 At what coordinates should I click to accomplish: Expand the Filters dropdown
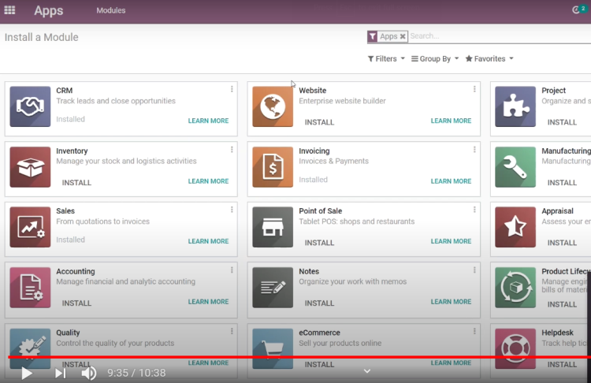coord(386,59)
